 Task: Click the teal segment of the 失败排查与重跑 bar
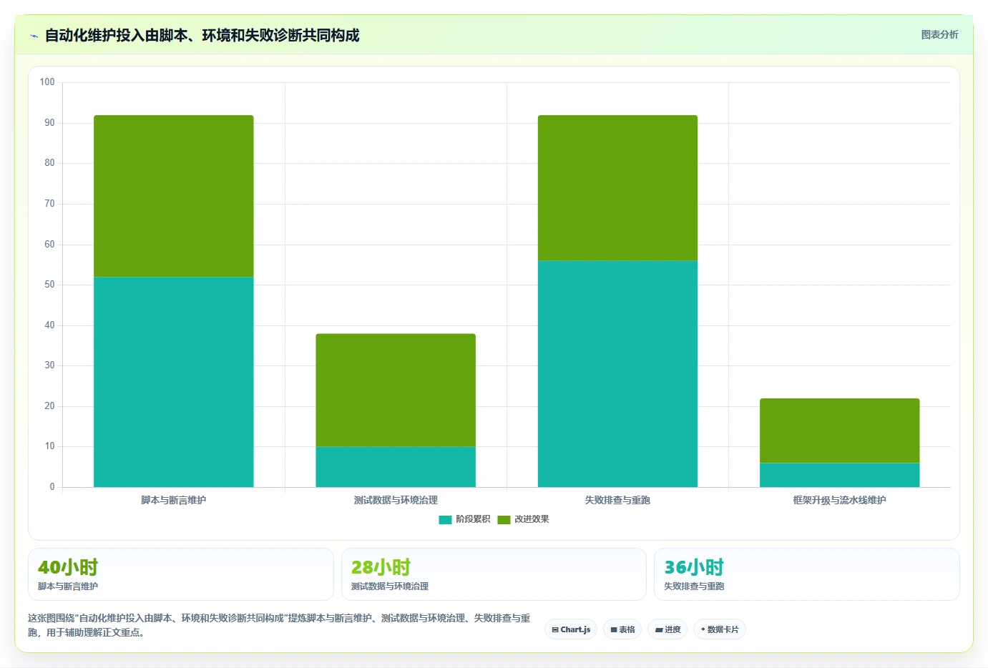click(617, 374)
